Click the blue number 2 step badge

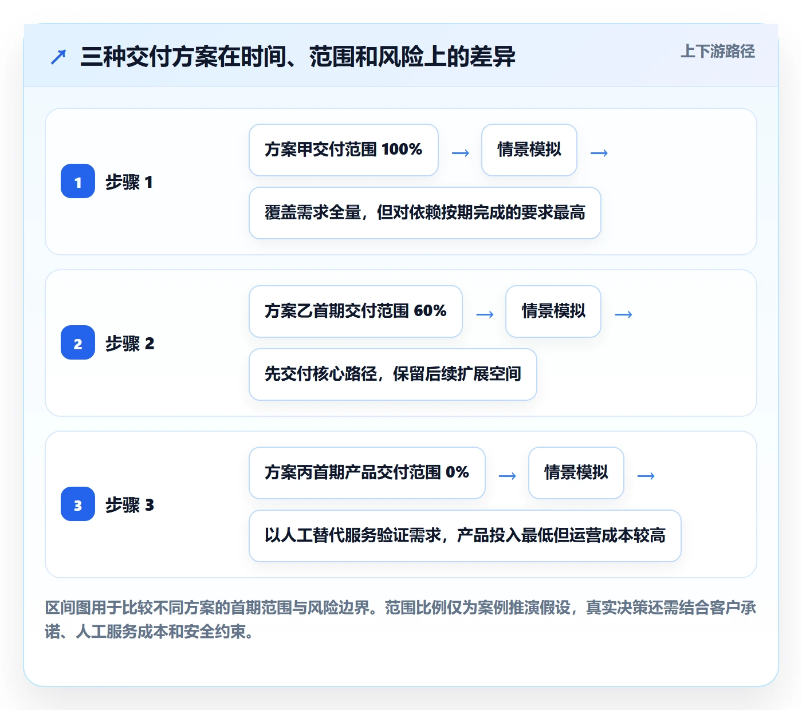tap(78, 342)
